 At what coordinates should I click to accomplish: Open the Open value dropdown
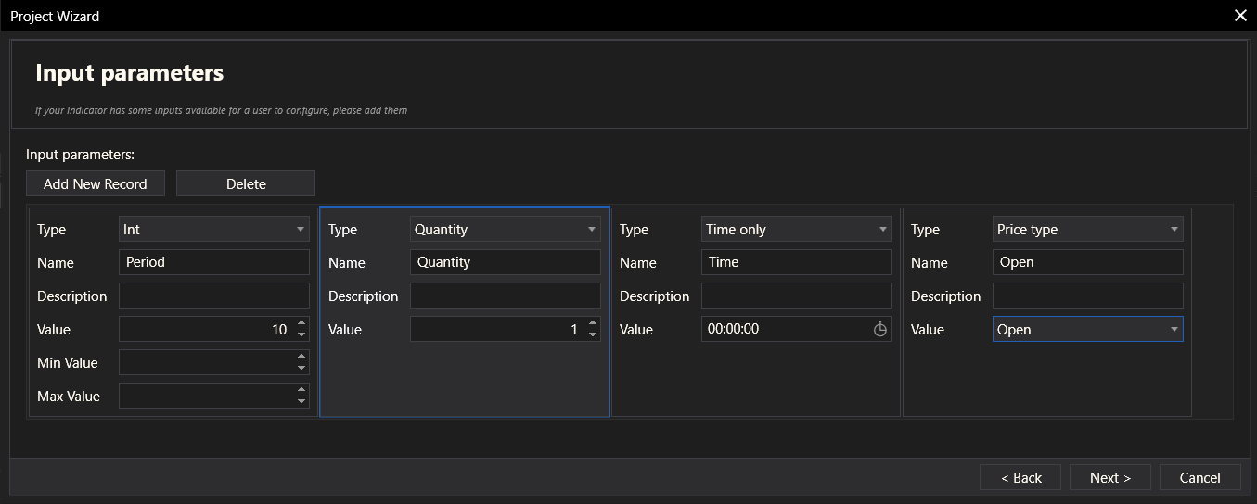[x=1087, y=329]
